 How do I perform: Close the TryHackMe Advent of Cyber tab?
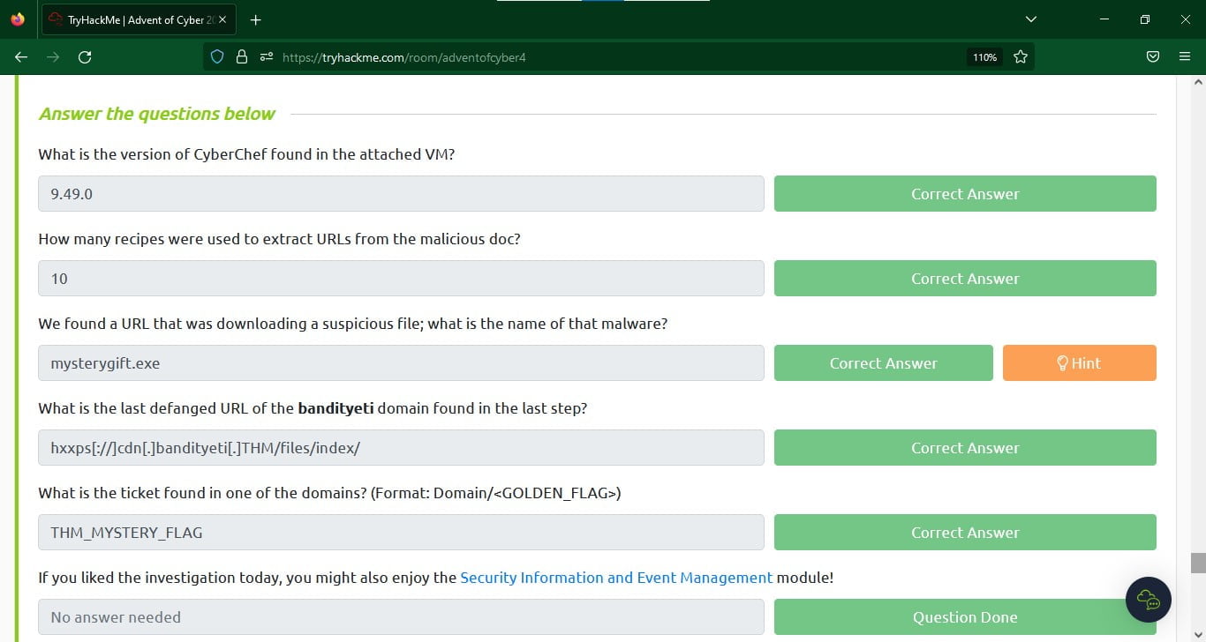pyautogui.click(x=222, y=19)
